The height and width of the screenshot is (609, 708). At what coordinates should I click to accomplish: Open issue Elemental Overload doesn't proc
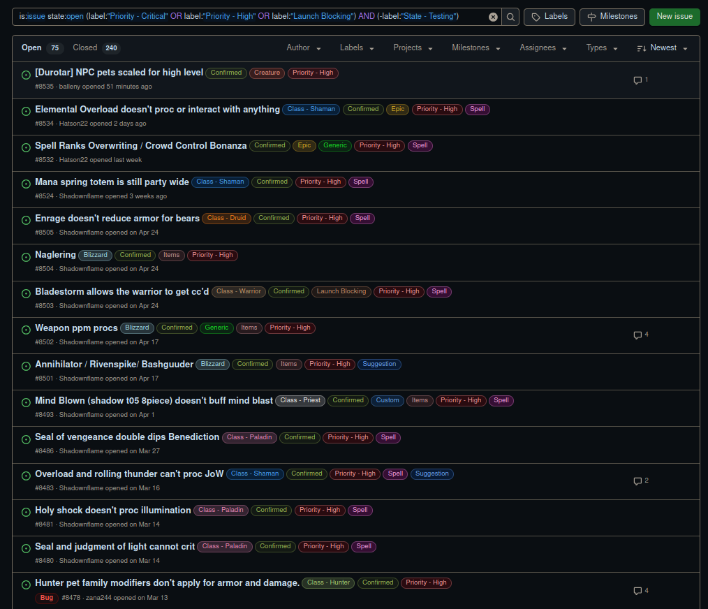pyautogui.click(x=157, y=110)
